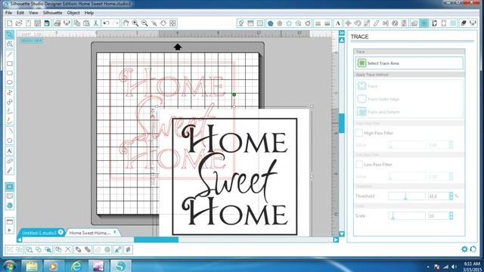Image resolution: width=484 pixels, height=272 pixels.
Task: Click the Scale slider
Action: [x=407, y=215]
